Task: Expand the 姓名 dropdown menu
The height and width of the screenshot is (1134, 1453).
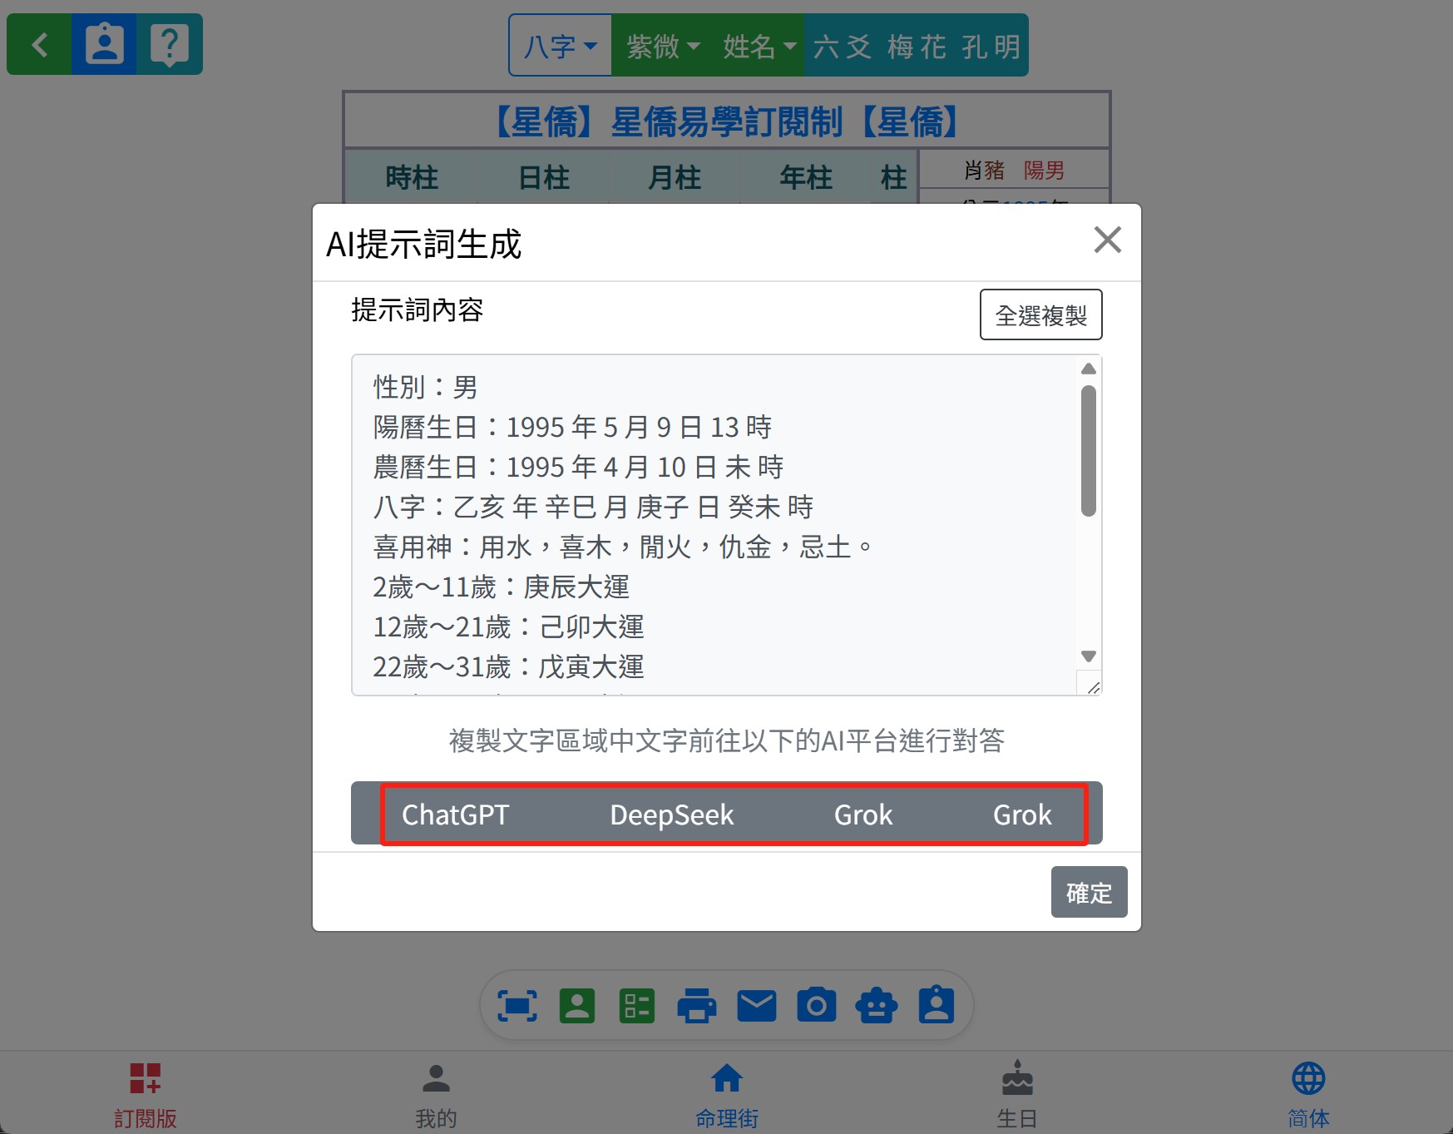Action: click(759, 46)
